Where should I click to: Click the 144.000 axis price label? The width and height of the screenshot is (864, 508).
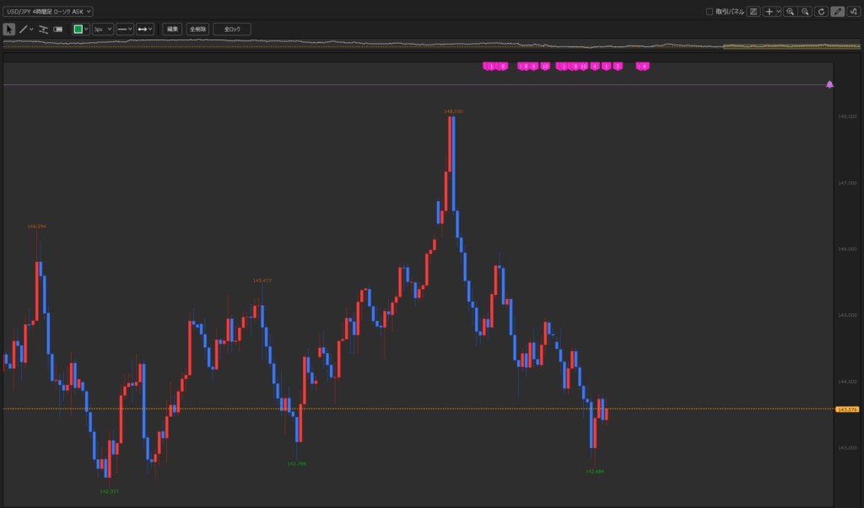847,382
